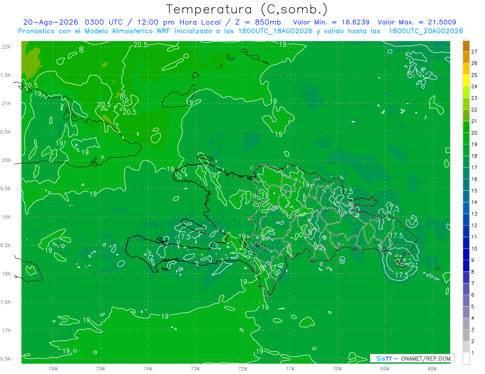Click the '12:00 pm Hora Local' text

pyautogui.click(x=180, y=22)
